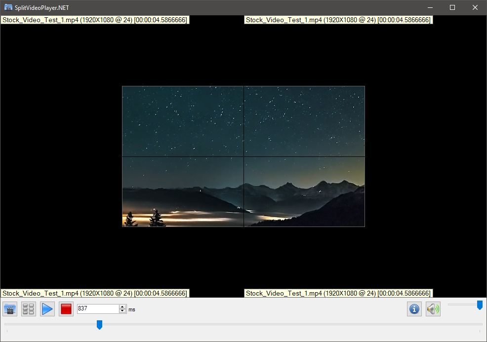487x342 pixels.
Task: Increase ms value with up spinner arrow
Action: coord(122,306)
